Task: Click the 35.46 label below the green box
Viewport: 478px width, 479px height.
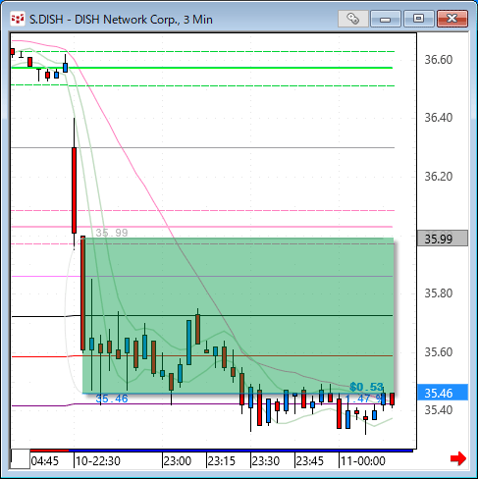Action: (112, 399)
